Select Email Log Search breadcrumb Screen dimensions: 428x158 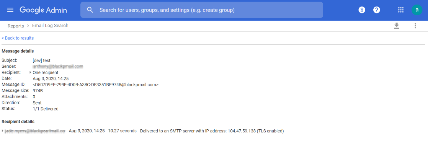pos(50,26)
